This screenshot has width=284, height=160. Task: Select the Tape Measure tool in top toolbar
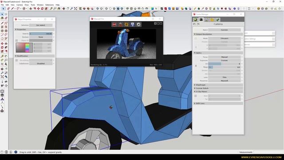point(51,8)
